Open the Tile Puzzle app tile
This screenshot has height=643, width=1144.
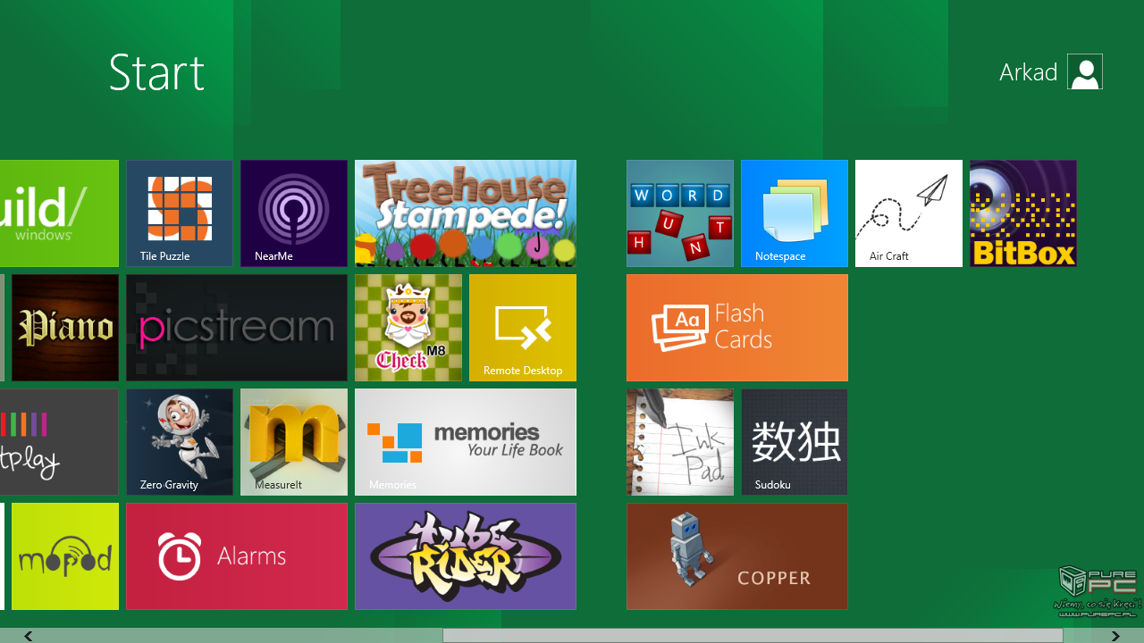180,213
